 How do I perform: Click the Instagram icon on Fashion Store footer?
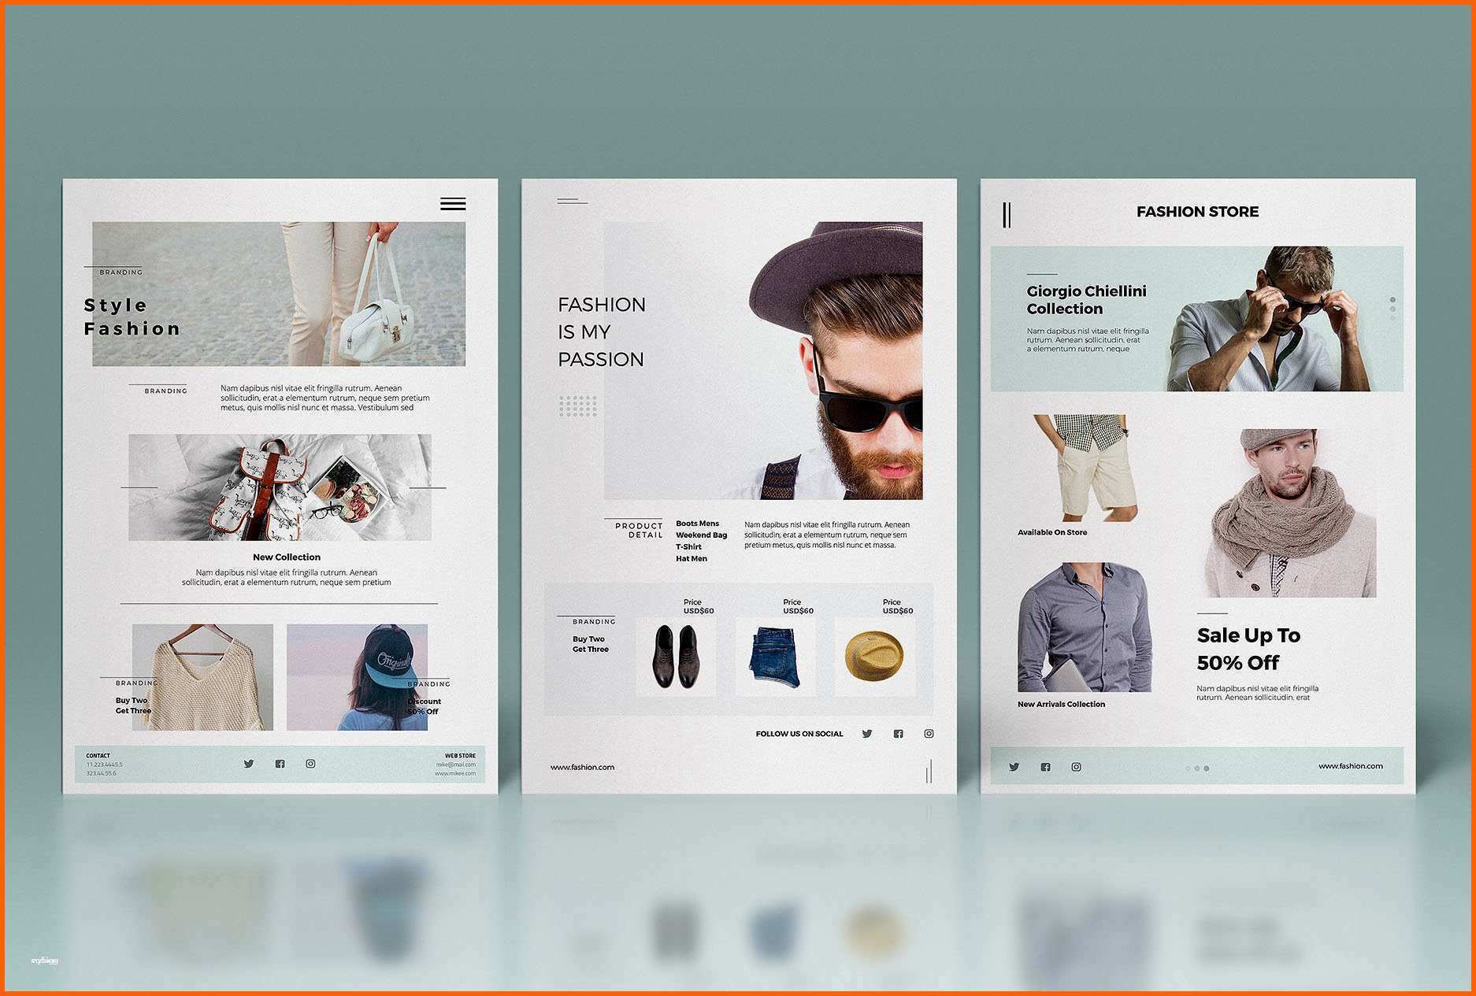[1076, 767]
